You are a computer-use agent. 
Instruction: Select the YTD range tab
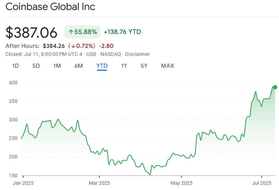click(x=102, y=66)
